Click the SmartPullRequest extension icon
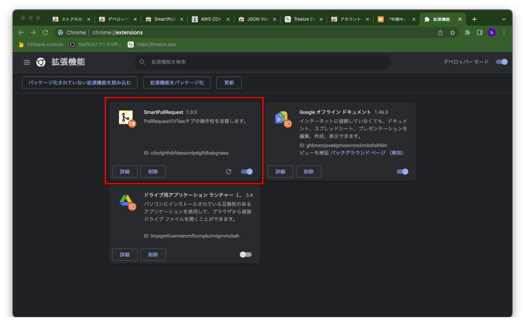This screenshot has height=333, width=525. (x=127, y=118)
